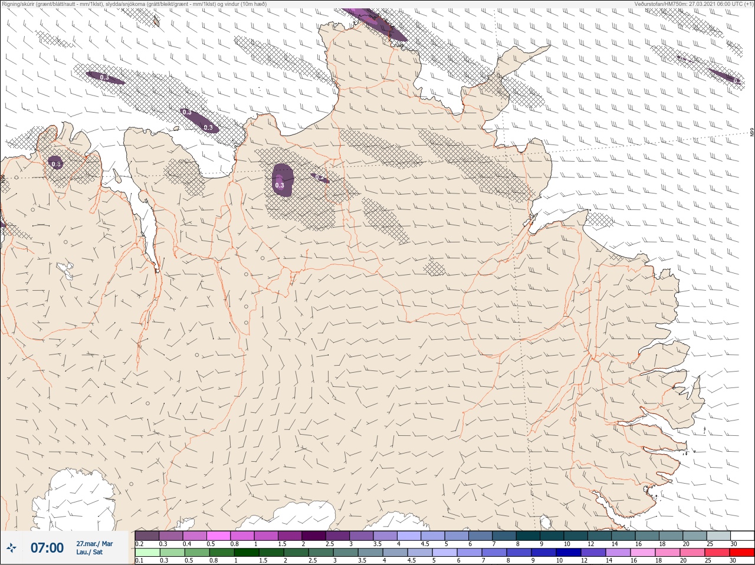Select the light green 0.3 rain-scale swatch
This screenshot has height=565, width=755.
[x=172, y=553]
